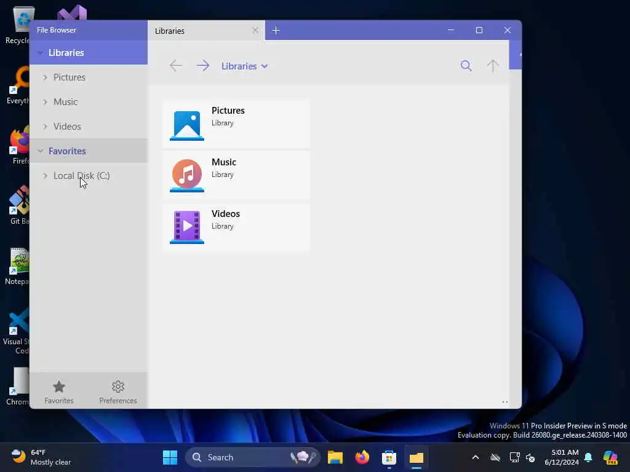
Task: Show hidden system tray icons
Action: (476, 457)
